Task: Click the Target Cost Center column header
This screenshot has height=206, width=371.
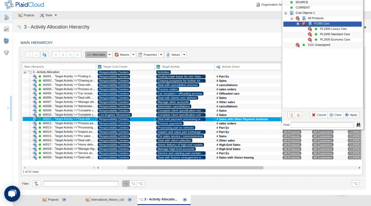Action: click(x=125, y=67)
